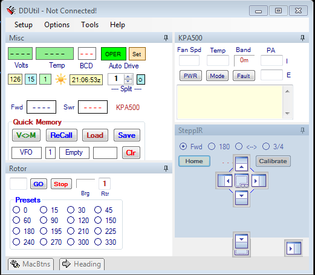This screenshot has height=275, width=315.
Task: Click the rotor Stop button
Action: click(x=61, y=184)
